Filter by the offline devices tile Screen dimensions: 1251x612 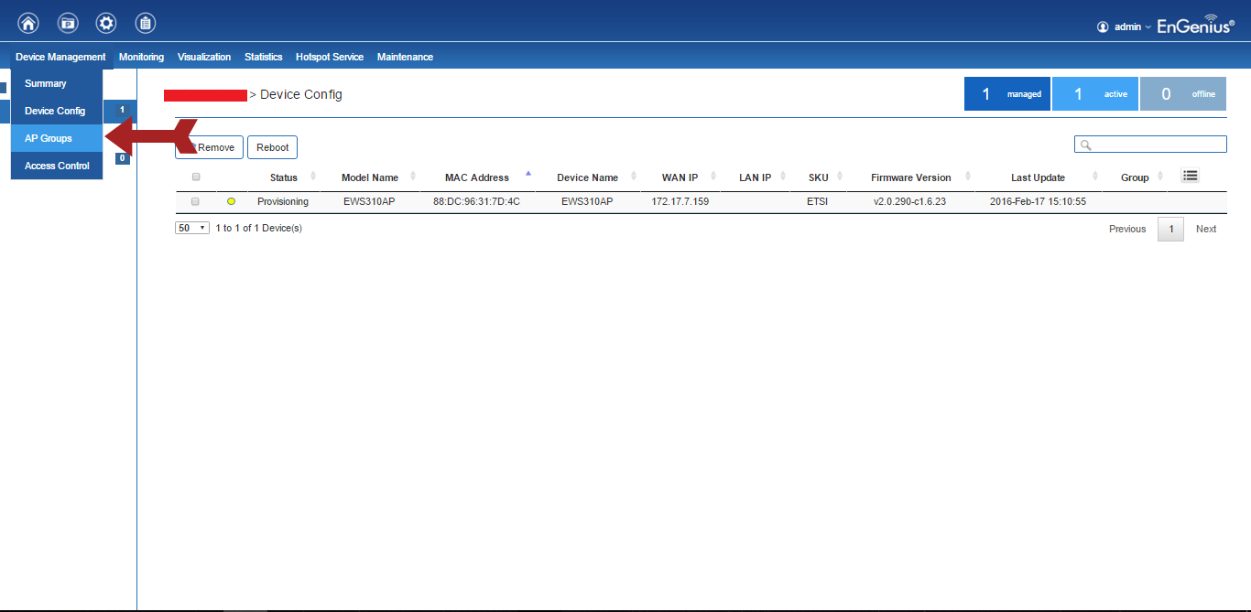pos(1182,94)
